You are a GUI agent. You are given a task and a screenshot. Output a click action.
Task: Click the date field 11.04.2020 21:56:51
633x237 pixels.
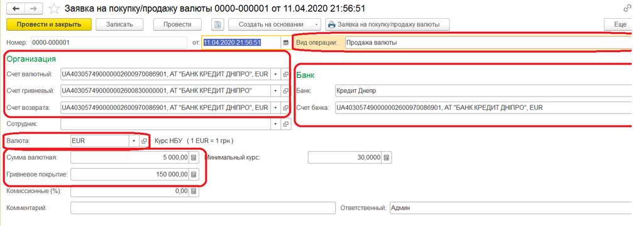tap(241, 43)
